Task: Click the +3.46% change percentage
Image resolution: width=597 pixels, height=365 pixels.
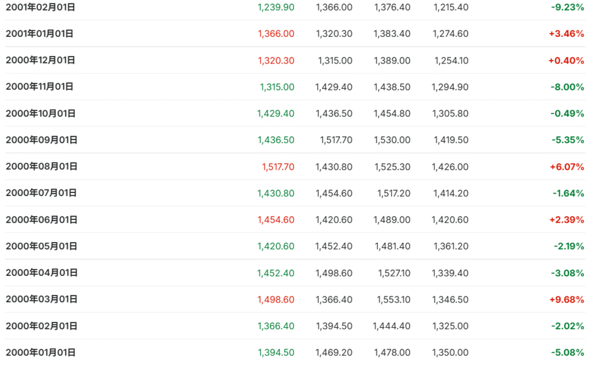Action: click(566, 34)
